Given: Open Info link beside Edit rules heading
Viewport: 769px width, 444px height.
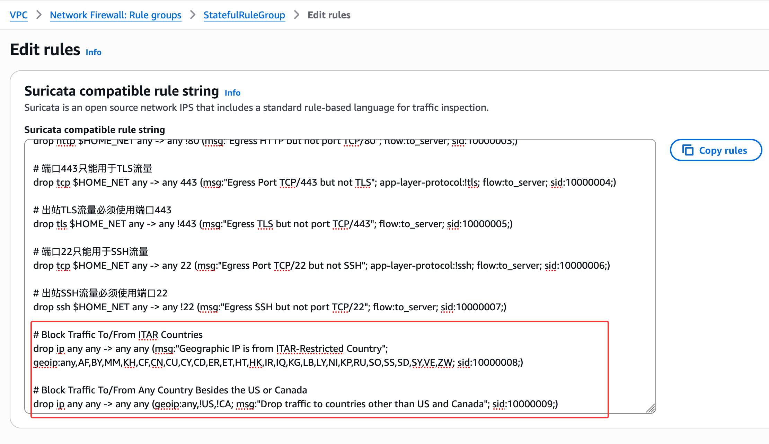Looking at the screenshot, I should point(94,52).
